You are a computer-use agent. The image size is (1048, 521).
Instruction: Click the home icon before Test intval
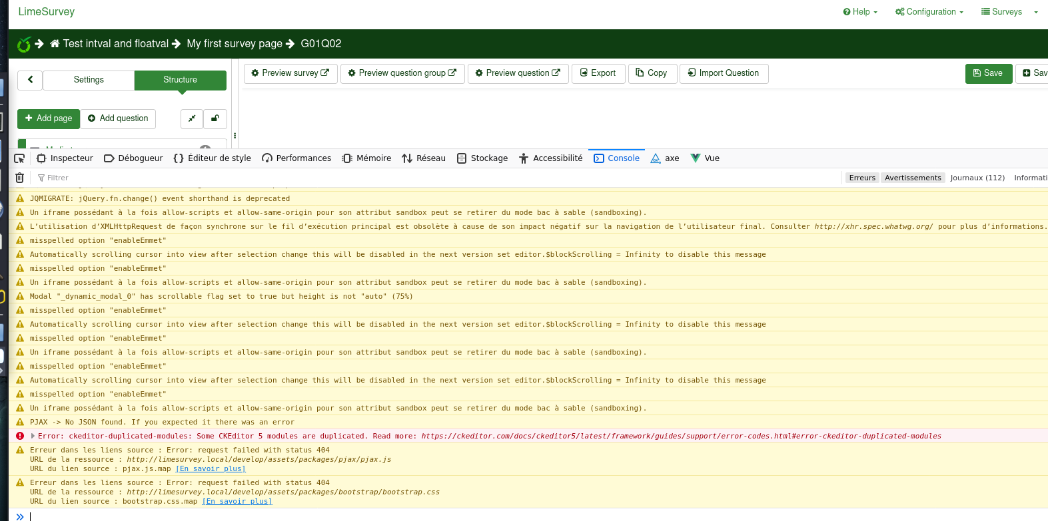[x=55, y=44]
